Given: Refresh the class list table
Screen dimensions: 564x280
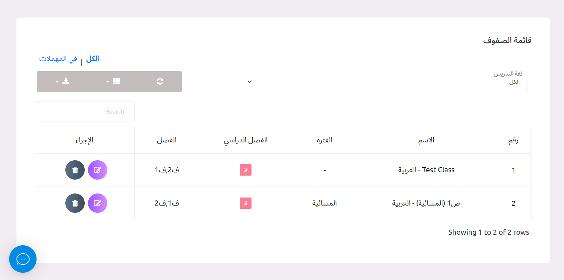Looking at the screenshot, I should [x=160, y=81].
